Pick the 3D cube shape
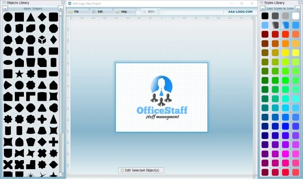 pyautogui.click(x=42, y=40)
